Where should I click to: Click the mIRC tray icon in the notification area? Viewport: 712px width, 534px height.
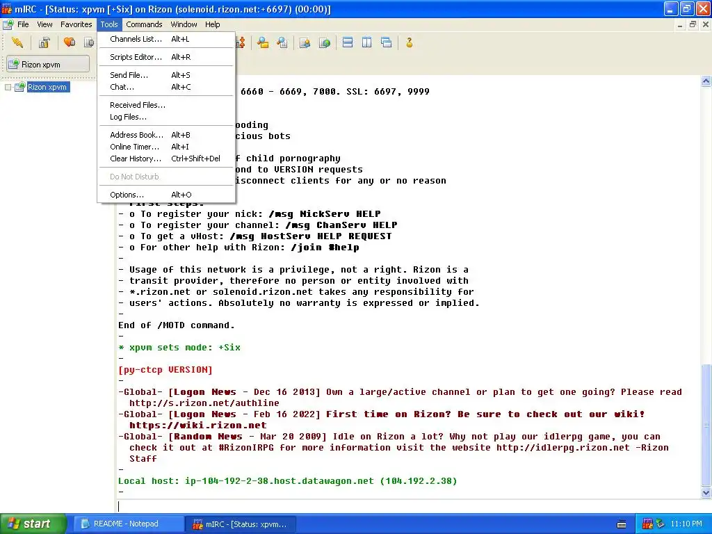point(647,524)
